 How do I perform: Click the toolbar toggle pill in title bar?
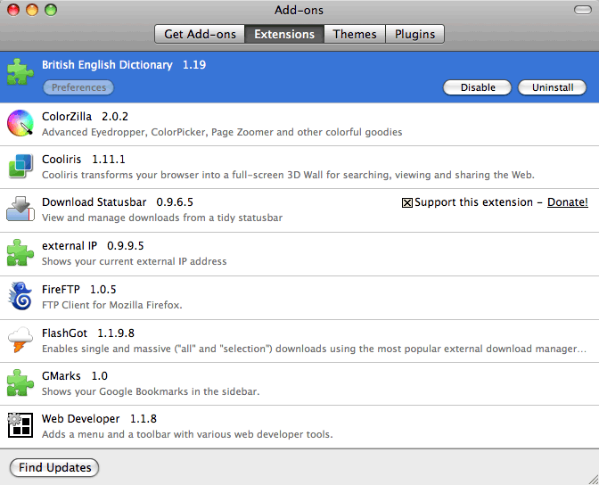tap(583, 10)
